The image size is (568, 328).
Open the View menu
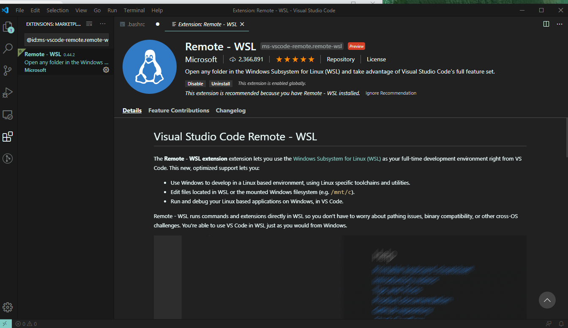tap(81, 10)
